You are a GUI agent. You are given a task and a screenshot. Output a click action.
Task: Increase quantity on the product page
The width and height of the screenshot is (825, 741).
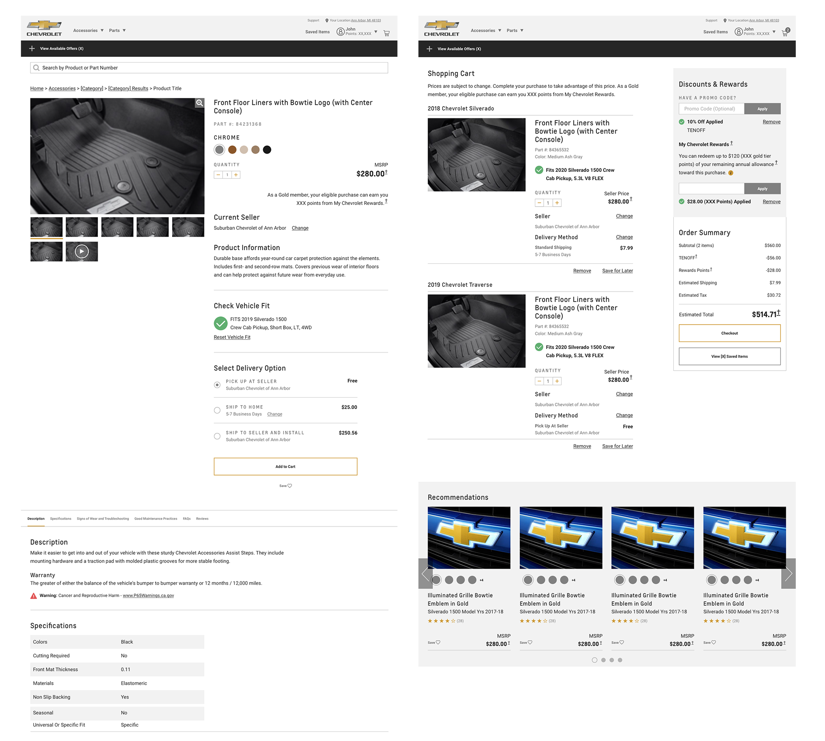pyautogui.click(x=236, y=175)
